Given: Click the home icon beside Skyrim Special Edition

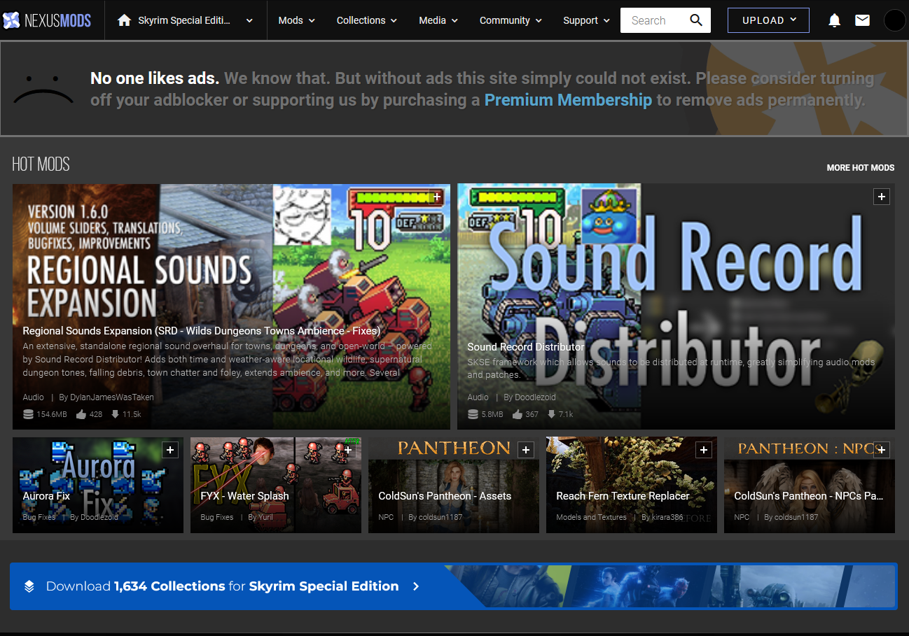Looking at the screenshot, I should coord(125,20).
